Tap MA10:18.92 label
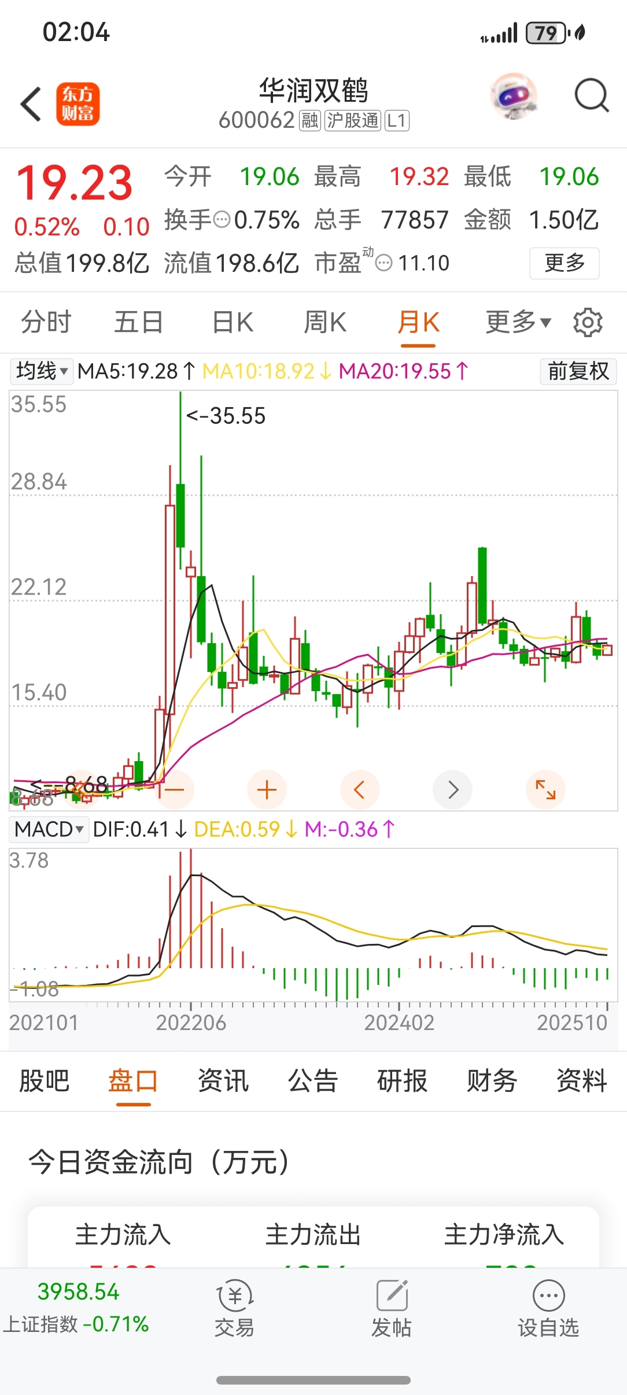This screenshot has height=1395, width=627. 267,371
